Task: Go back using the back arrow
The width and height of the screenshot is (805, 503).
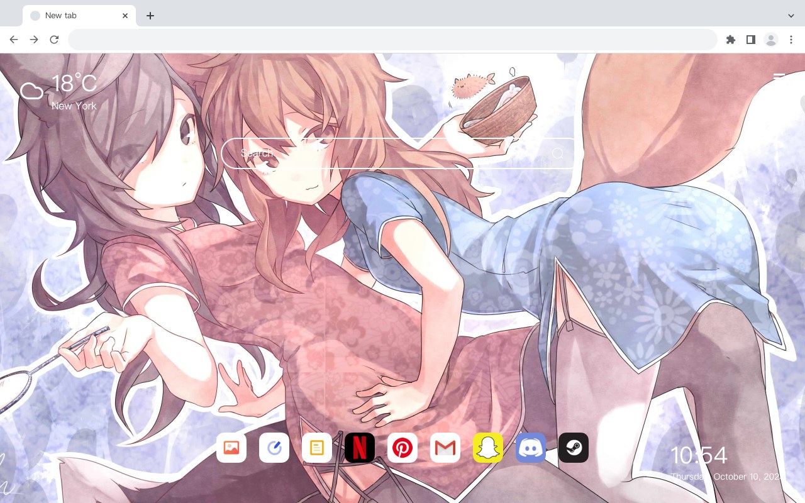Action: 14,40
